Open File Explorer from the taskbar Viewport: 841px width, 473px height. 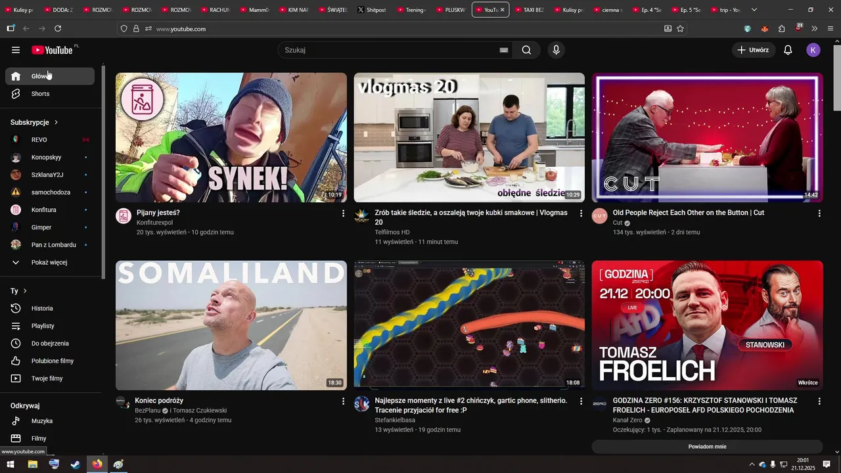point(32,464)
